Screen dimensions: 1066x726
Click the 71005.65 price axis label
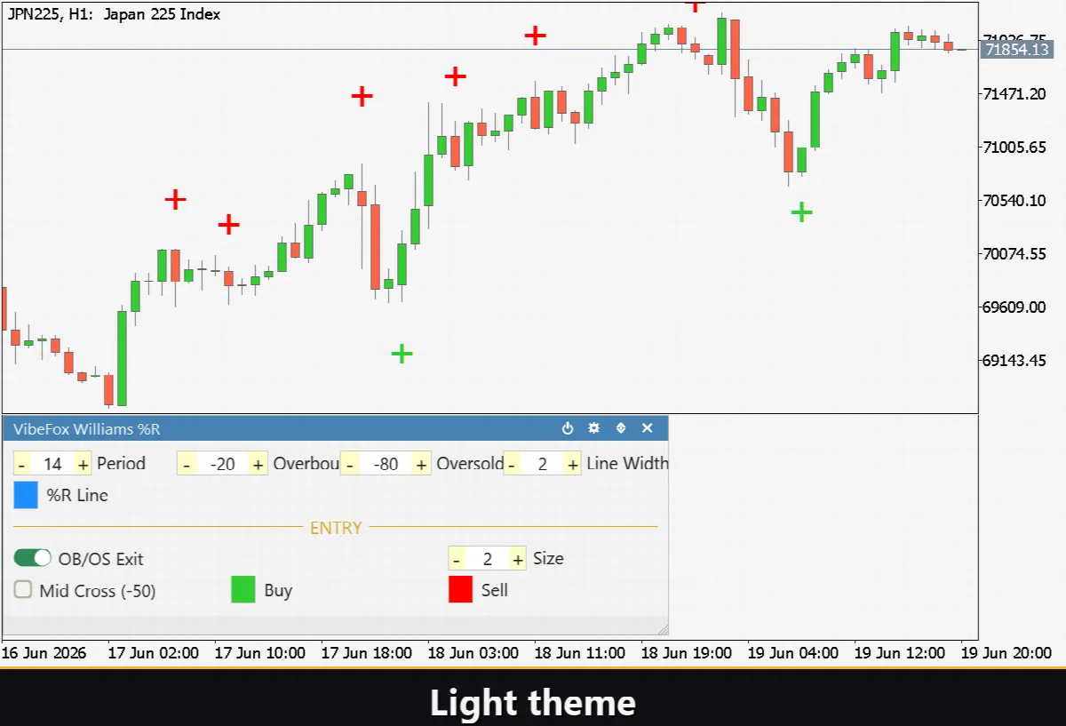(x=1014, y=147)
